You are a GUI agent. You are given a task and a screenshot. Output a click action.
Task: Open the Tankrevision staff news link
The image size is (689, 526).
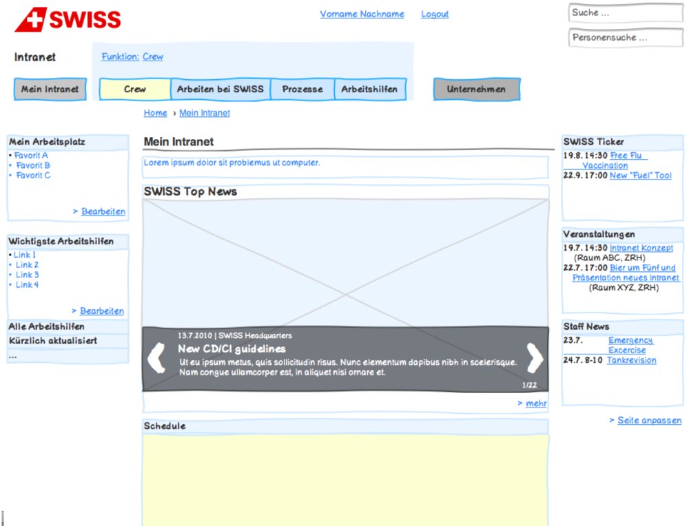[x=631, y=361]
